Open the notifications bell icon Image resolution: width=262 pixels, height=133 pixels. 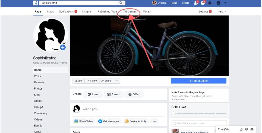(x=210, y=3)
